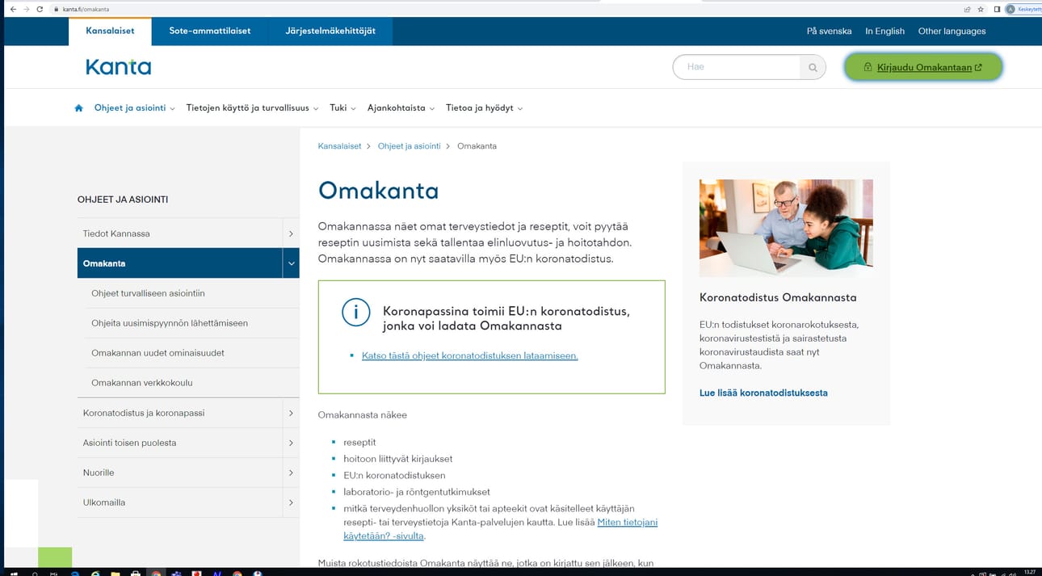Open the browser profile avatar
Viewport: 1042px width, 576px height.
point(1010,9)
